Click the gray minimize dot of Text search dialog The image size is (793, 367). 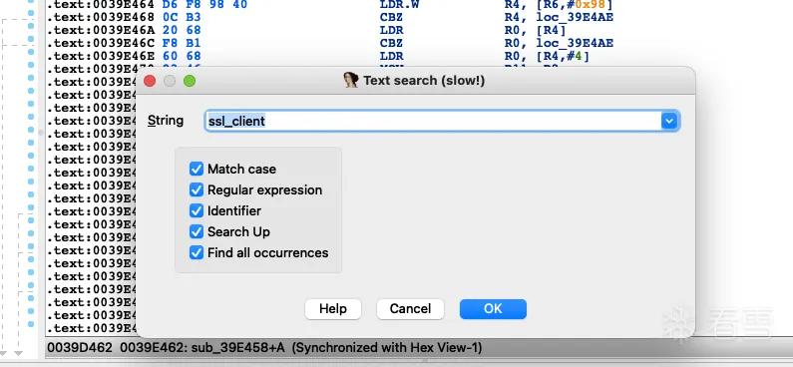[170, 81]
